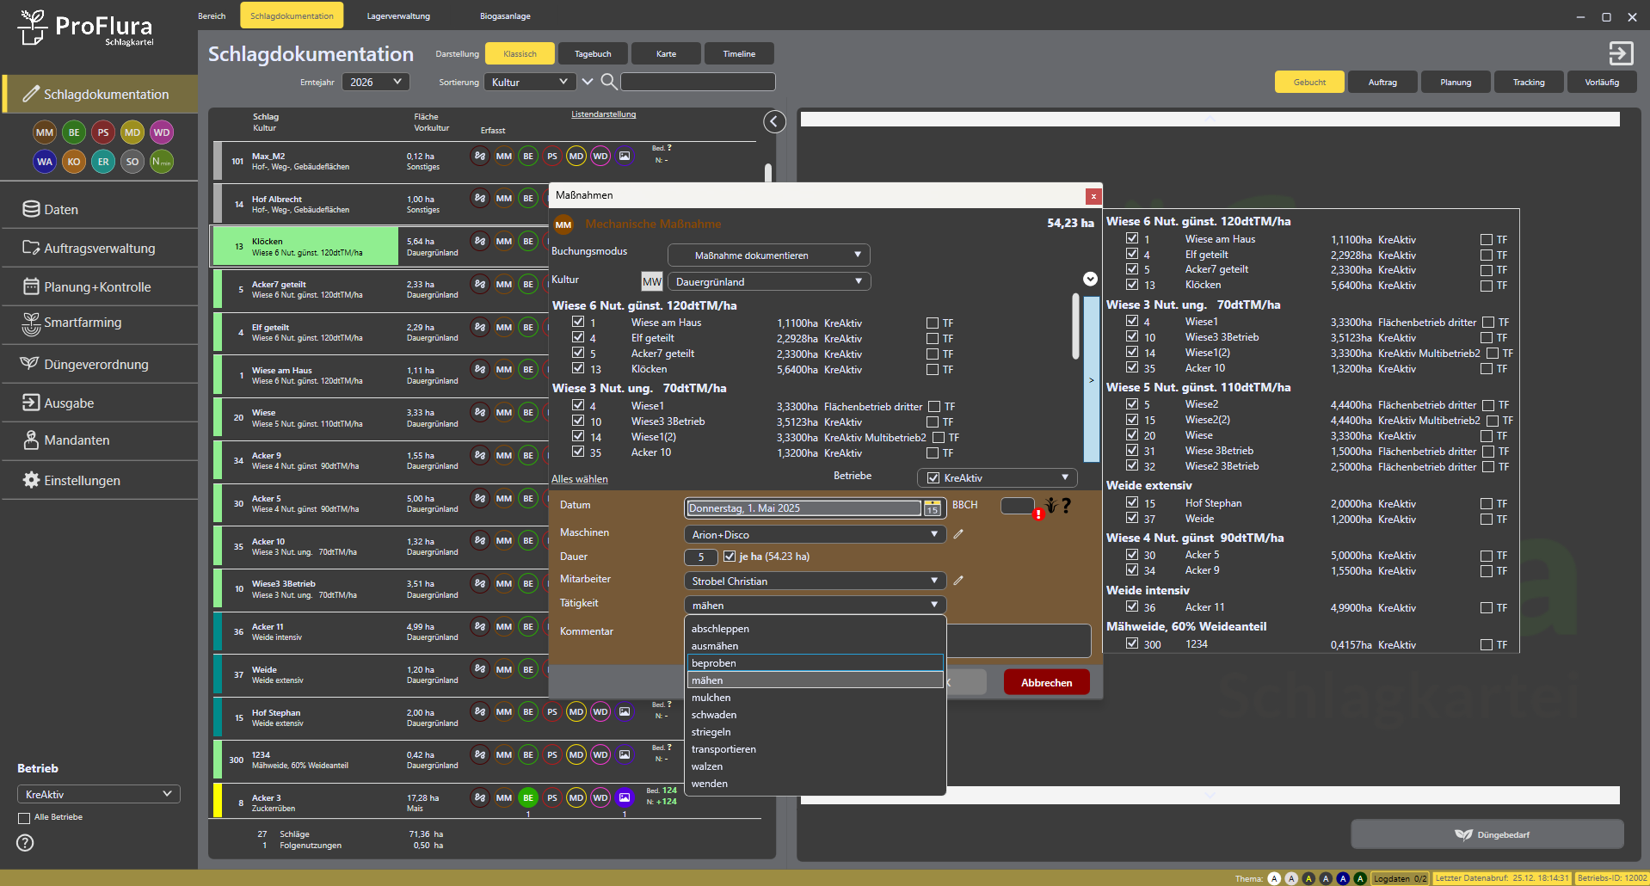Expand the Buchungsmodus dropdown
This screenshot has height=886, width=1650.
[x=769, y=255]
